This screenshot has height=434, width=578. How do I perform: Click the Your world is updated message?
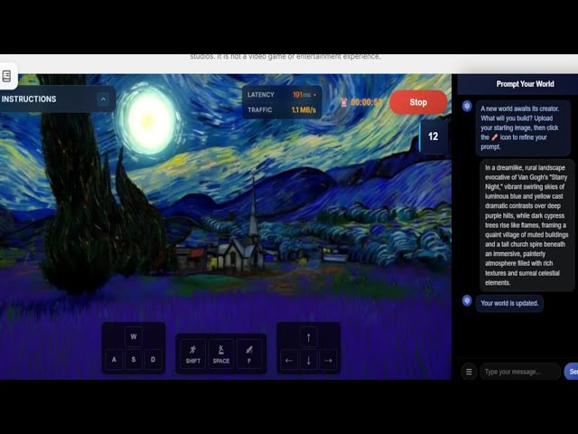point(509,304)
